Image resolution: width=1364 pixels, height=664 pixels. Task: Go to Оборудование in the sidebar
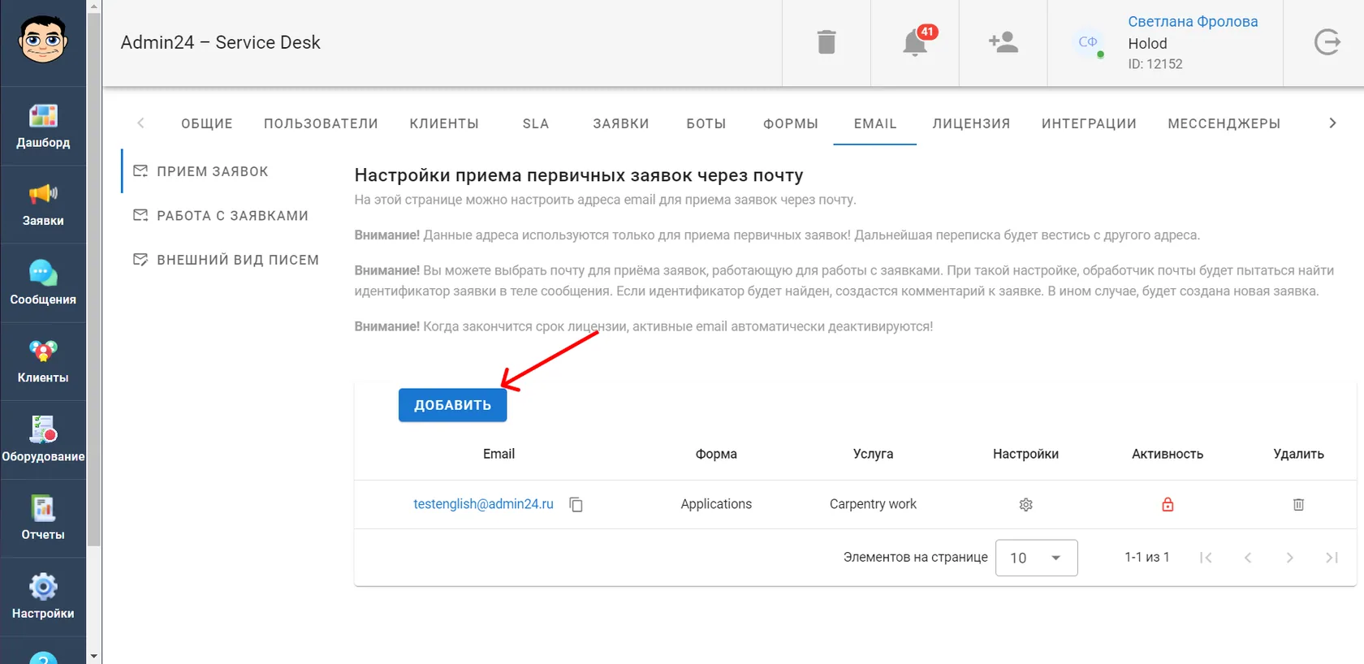(x=43, y=440)
